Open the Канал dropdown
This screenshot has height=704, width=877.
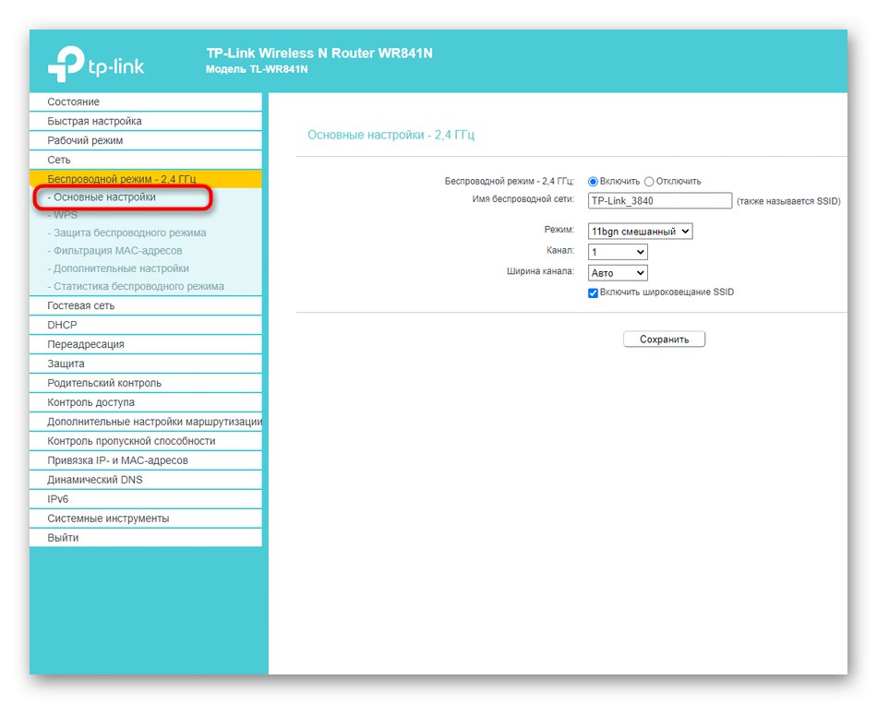coord(618,252)
